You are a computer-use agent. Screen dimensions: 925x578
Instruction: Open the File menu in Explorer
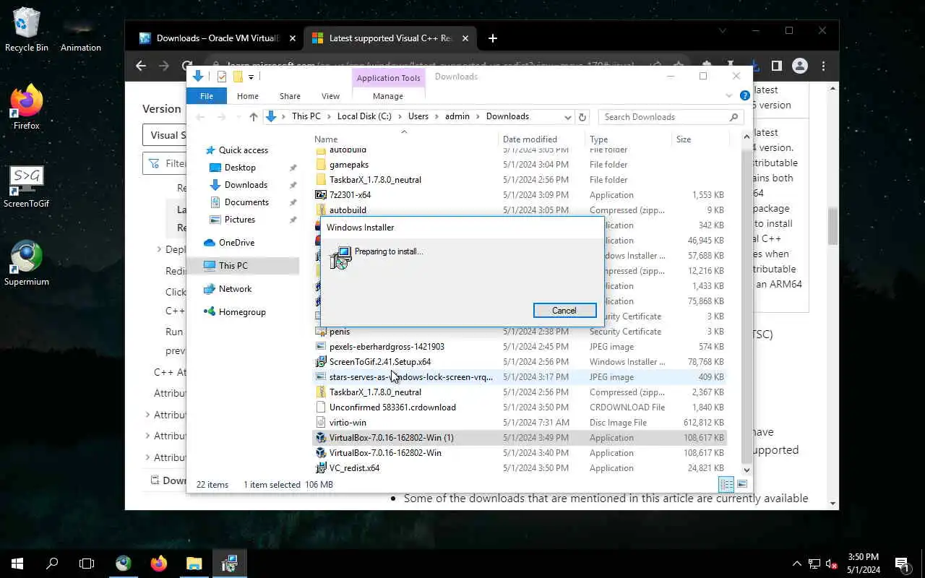click(207, 96)
